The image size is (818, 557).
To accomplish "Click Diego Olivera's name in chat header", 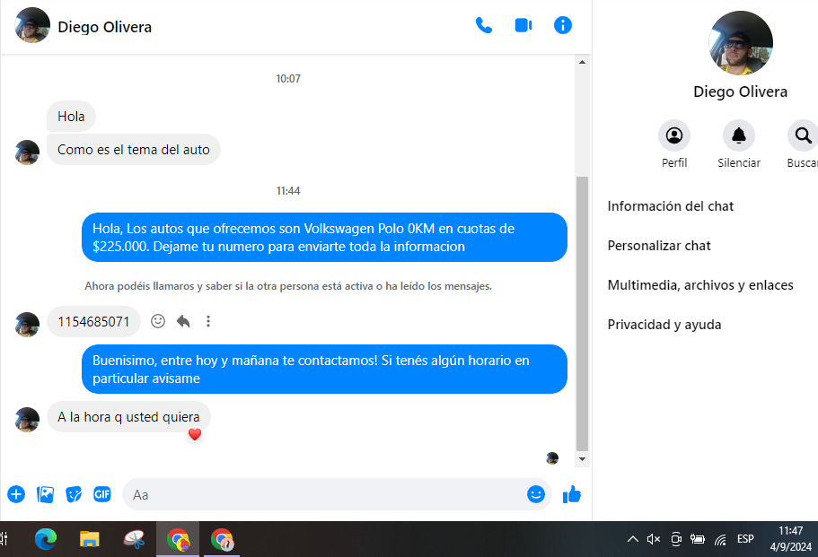I will click(104, 27).
